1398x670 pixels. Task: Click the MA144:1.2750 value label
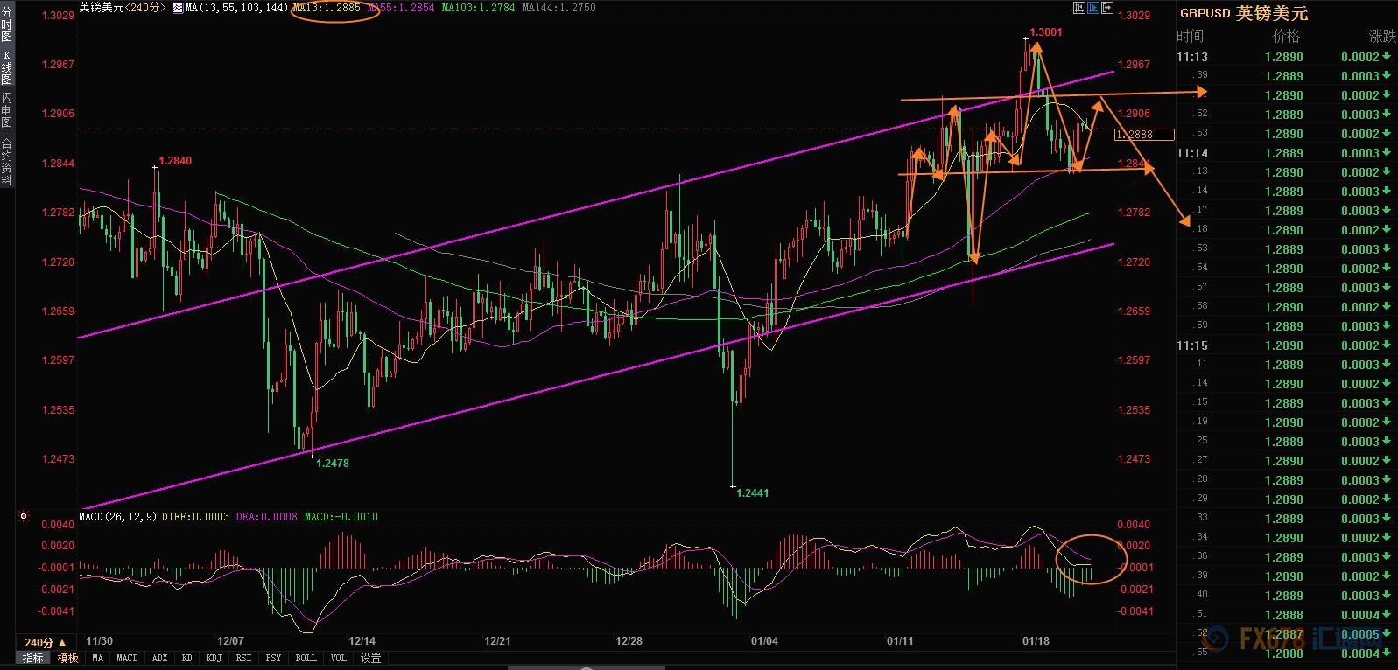pos(558,8)
